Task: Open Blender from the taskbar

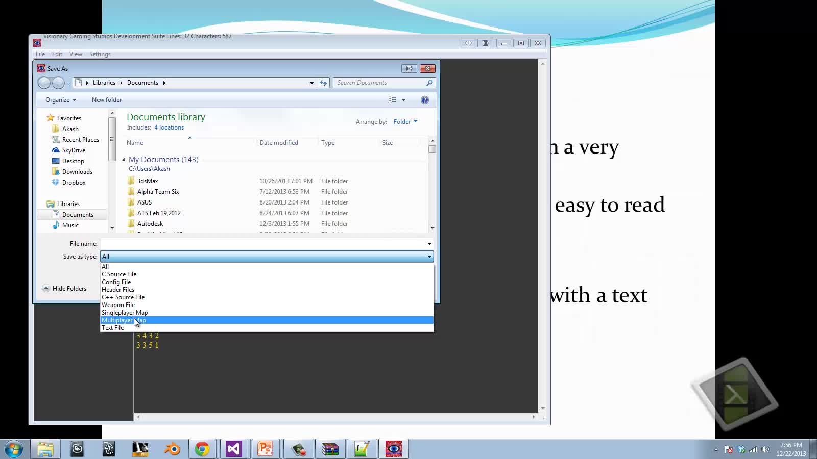Action: click(x=172, y=449)
